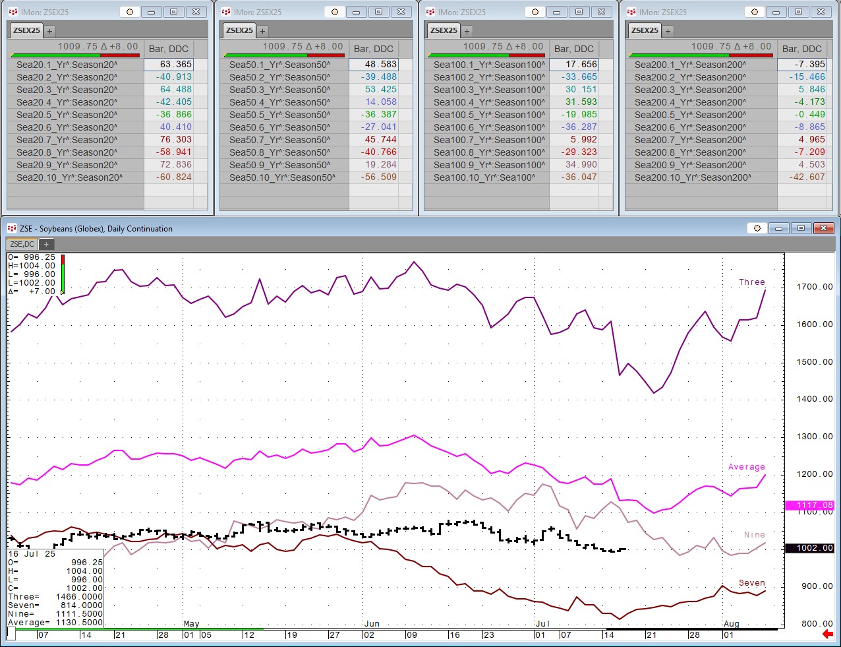Add a new tab in the Season100 monitor window
Viewport: 841px width, 647px height.
click(x=467, y=30)
